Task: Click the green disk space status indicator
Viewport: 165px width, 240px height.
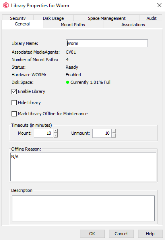Action: [x=68, y=82]
